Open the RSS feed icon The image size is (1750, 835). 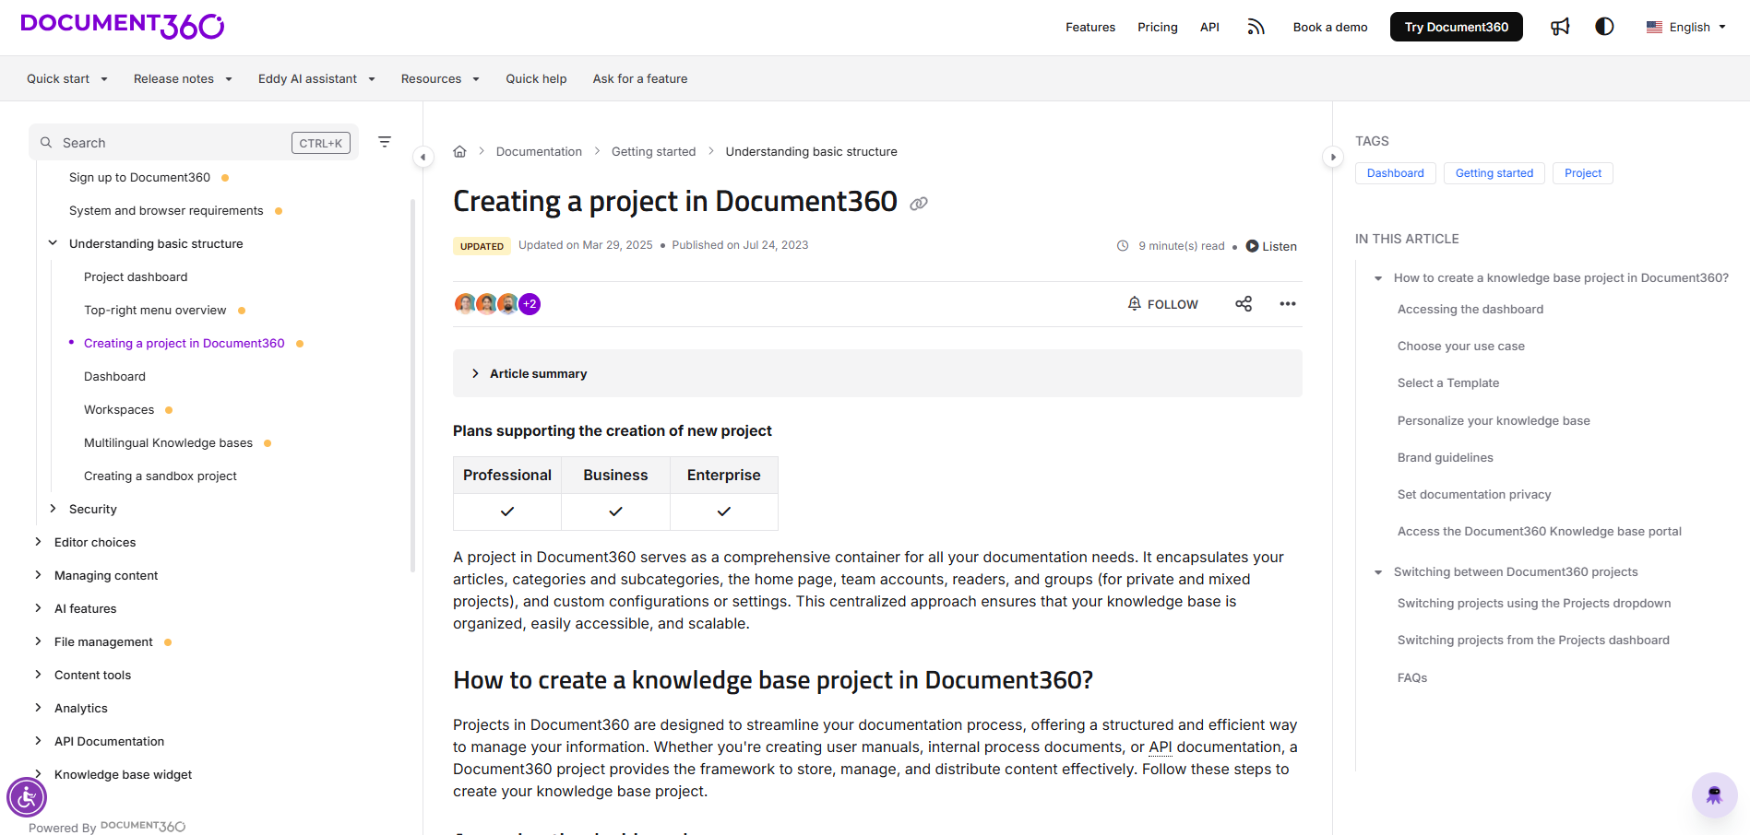(x=1256, y=27)
